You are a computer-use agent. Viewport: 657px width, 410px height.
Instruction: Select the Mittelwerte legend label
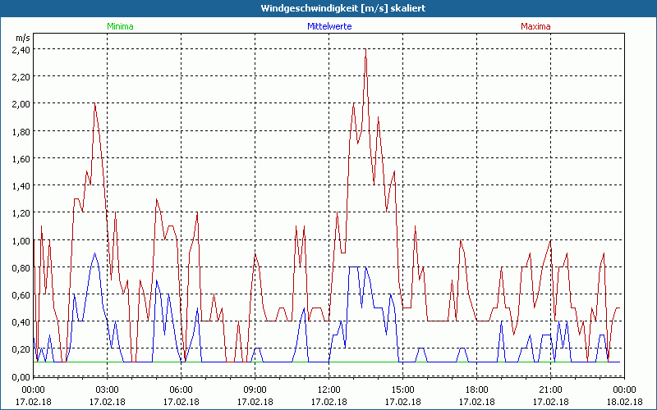[x=328, y=26]
